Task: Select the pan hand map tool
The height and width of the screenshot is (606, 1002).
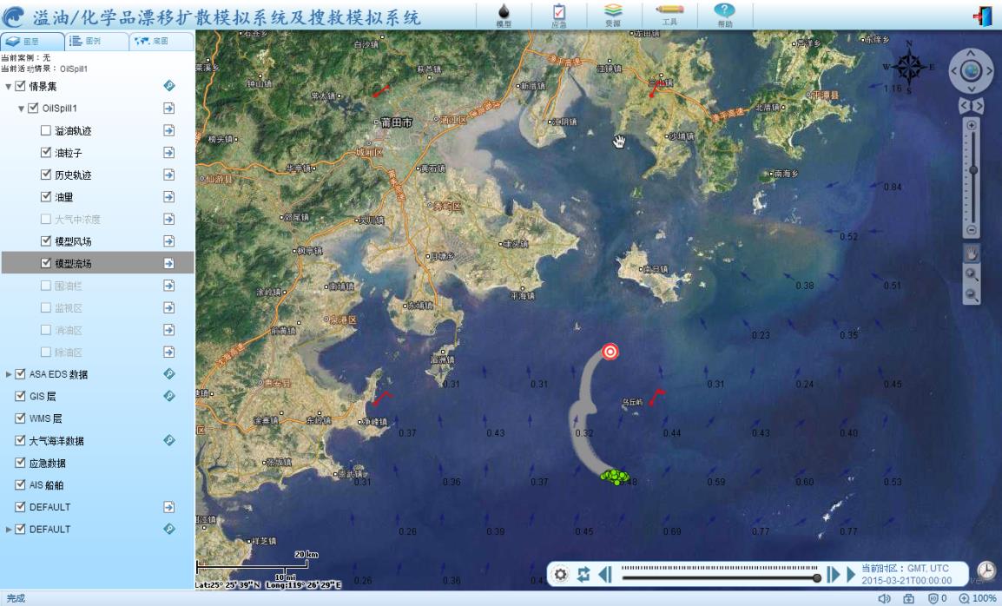Action: (972, 254)
